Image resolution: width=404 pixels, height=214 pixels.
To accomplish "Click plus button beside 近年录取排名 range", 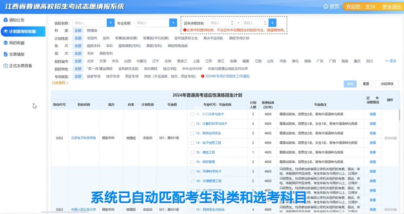I will (273, 23).
